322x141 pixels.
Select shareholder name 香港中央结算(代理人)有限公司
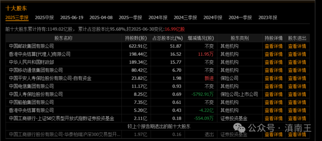(40, 54)
